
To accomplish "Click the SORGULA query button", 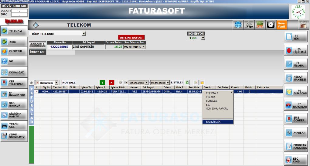I will click(x=38, y=45).
